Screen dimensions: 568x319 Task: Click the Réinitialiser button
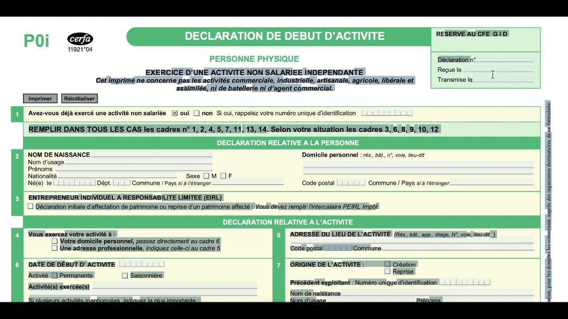coord(79,98)
